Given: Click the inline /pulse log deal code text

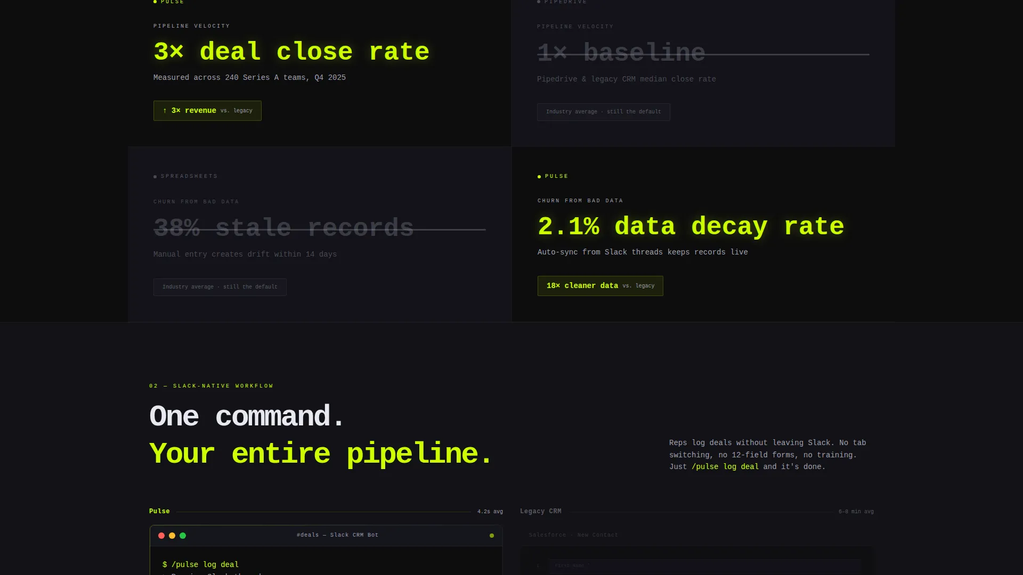Looking at the screenshot, I should click(x=725, y=467).
